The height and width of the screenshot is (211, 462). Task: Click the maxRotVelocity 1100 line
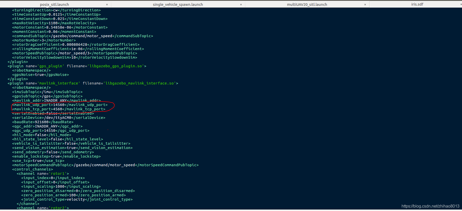(x=54, y=23)
